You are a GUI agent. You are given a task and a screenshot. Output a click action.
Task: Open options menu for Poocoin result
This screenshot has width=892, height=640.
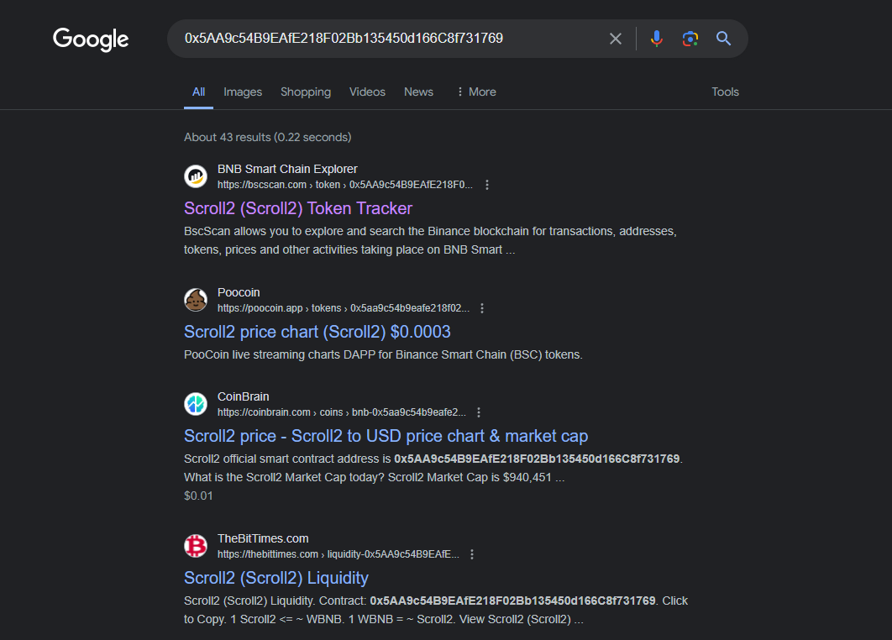tap(482, 308)
